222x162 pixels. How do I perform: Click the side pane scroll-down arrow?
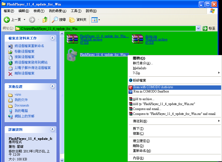coord(62,160)
